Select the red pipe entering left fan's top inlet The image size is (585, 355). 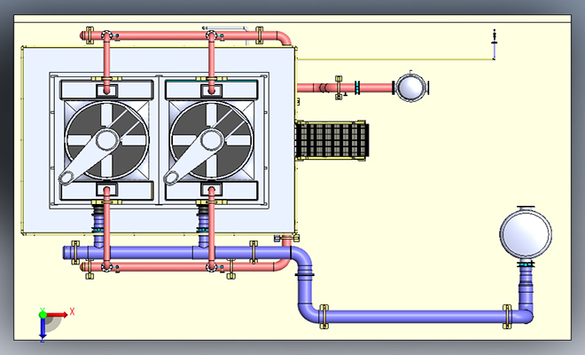[x=106, y=64]
